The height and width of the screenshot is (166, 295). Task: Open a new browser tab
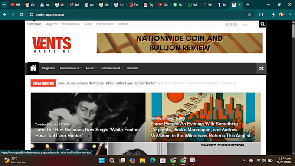[248, 5]
